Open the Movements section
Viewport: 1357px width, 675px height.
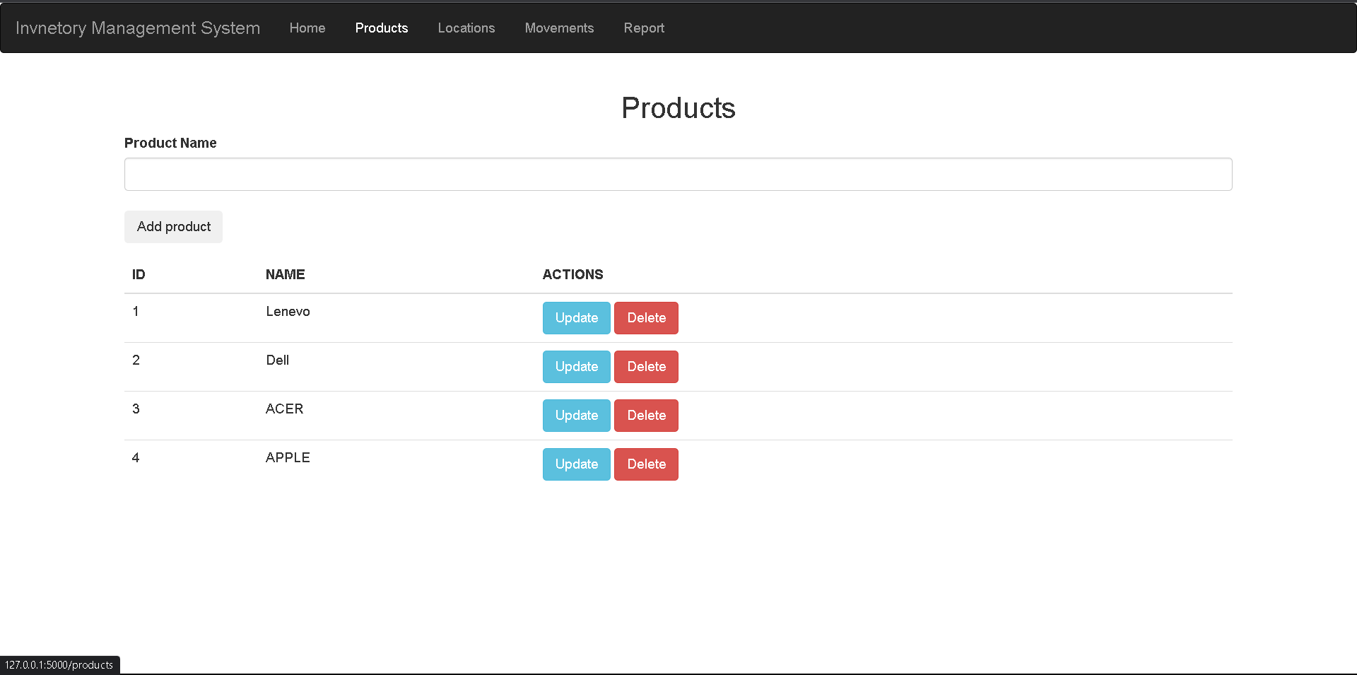pyautogui.click(x=559, y=28)
